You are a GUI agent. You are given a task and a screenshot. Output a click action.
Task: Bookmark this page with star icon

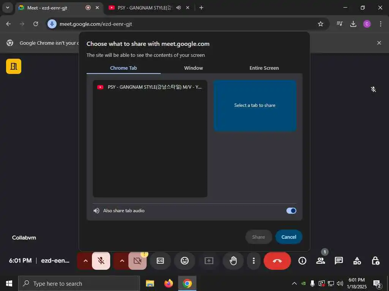coord(321,24)
